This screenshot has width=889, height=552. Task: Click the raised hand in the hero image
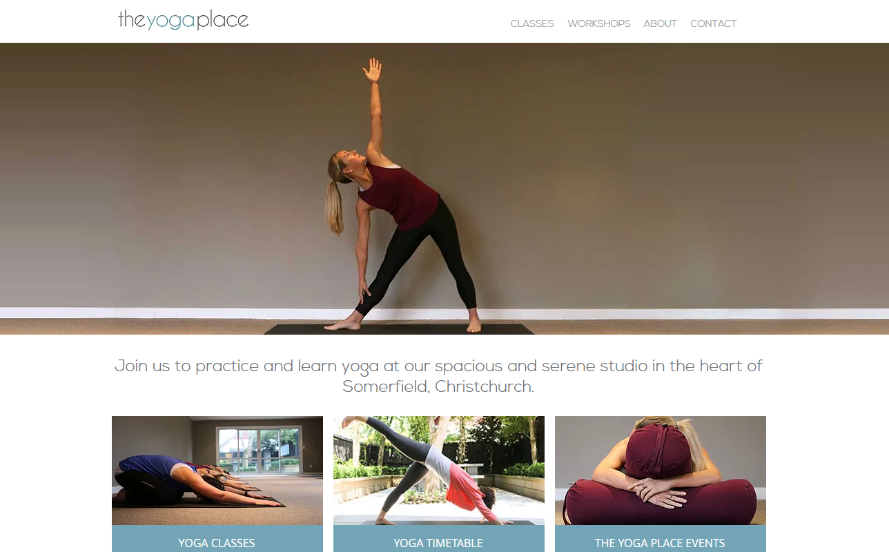373,70
